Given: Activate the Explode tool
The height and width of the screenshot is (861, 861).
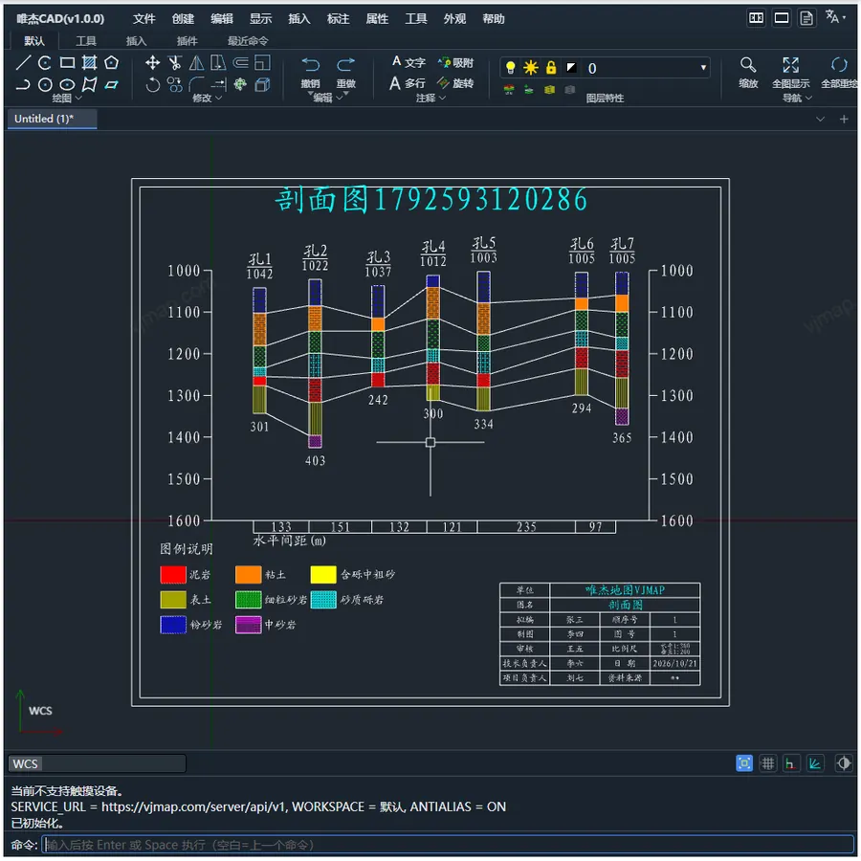Looking at the screenshot, I should (240, 84).
